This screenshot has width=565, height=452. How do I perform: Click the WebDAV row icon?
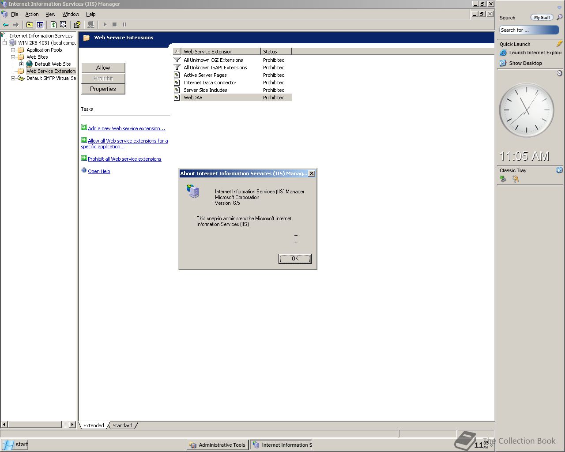[177, 98]
